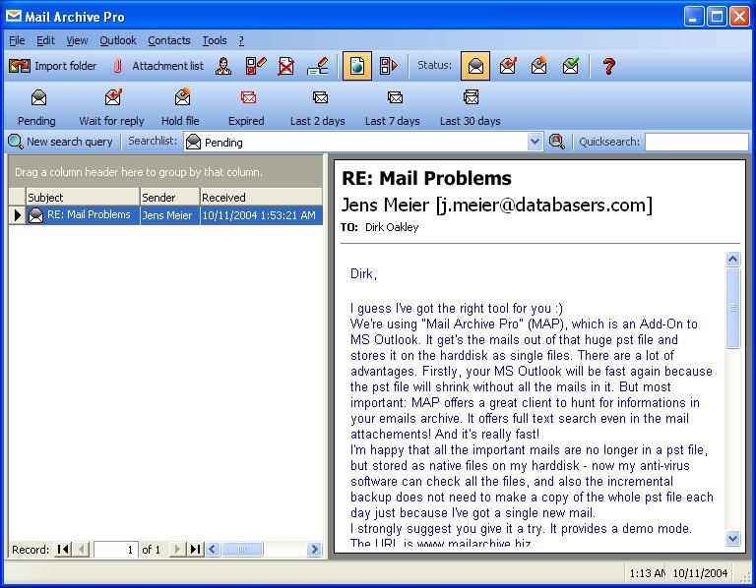Click the checklist-with-pencil edit icon
The width and height of the screenshot is (756, 588).
(x=256, y=66)
